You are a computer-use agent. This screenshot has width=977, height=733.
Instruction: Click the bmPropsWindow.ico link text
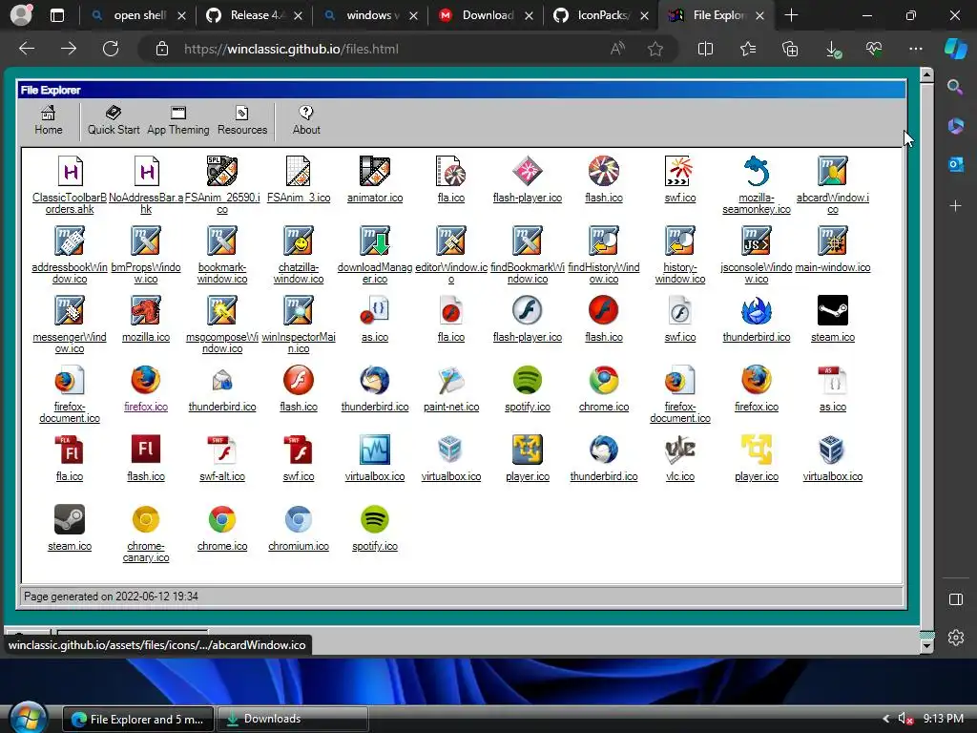[x=146, y=273]
